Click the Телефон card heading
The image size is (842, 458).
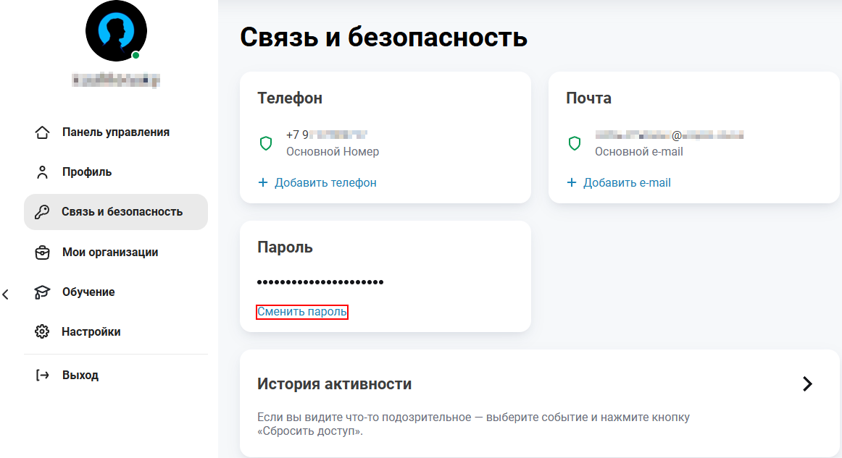point(290,98)
